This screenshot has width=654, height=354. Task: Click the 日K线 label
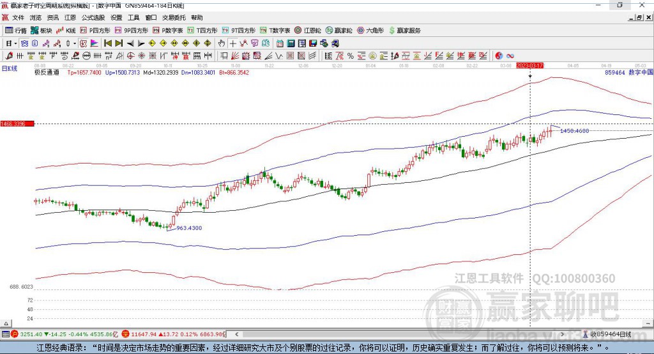(x=9, y=68)
